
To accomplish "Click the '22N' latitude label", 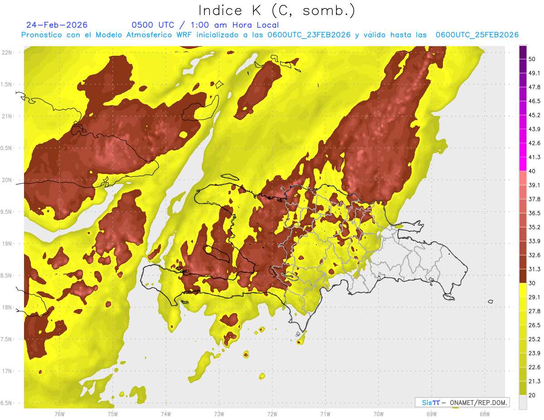I will [7, 53].
